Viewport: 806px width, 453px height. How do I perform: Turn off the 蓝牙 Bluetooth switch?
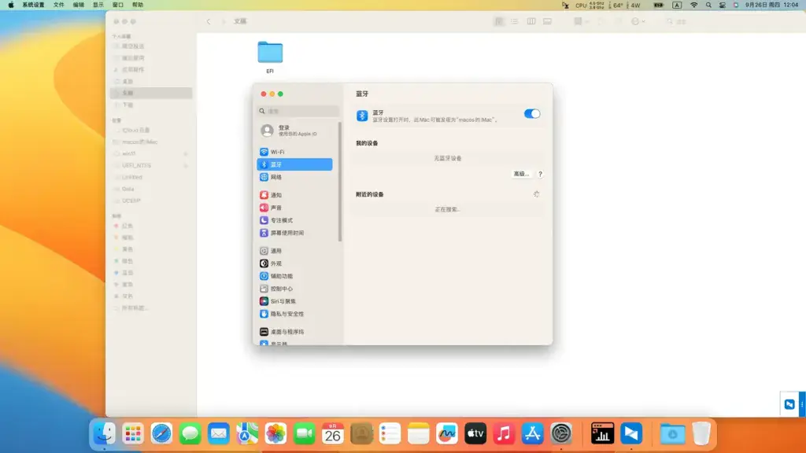[531, 114]
